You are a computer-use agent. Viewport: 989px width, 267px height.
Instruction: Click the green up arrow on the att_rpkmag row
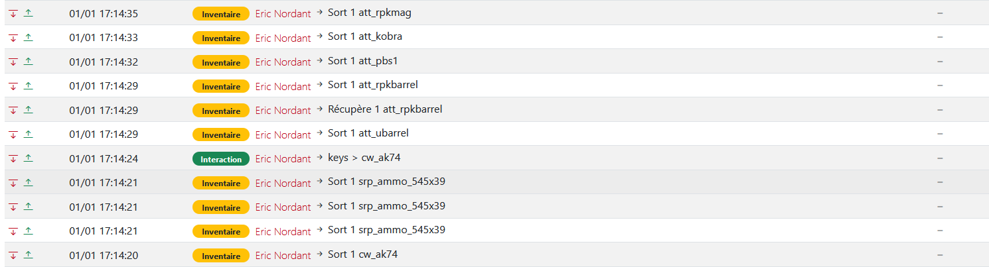pyautogui.click(x=28, y=13)
